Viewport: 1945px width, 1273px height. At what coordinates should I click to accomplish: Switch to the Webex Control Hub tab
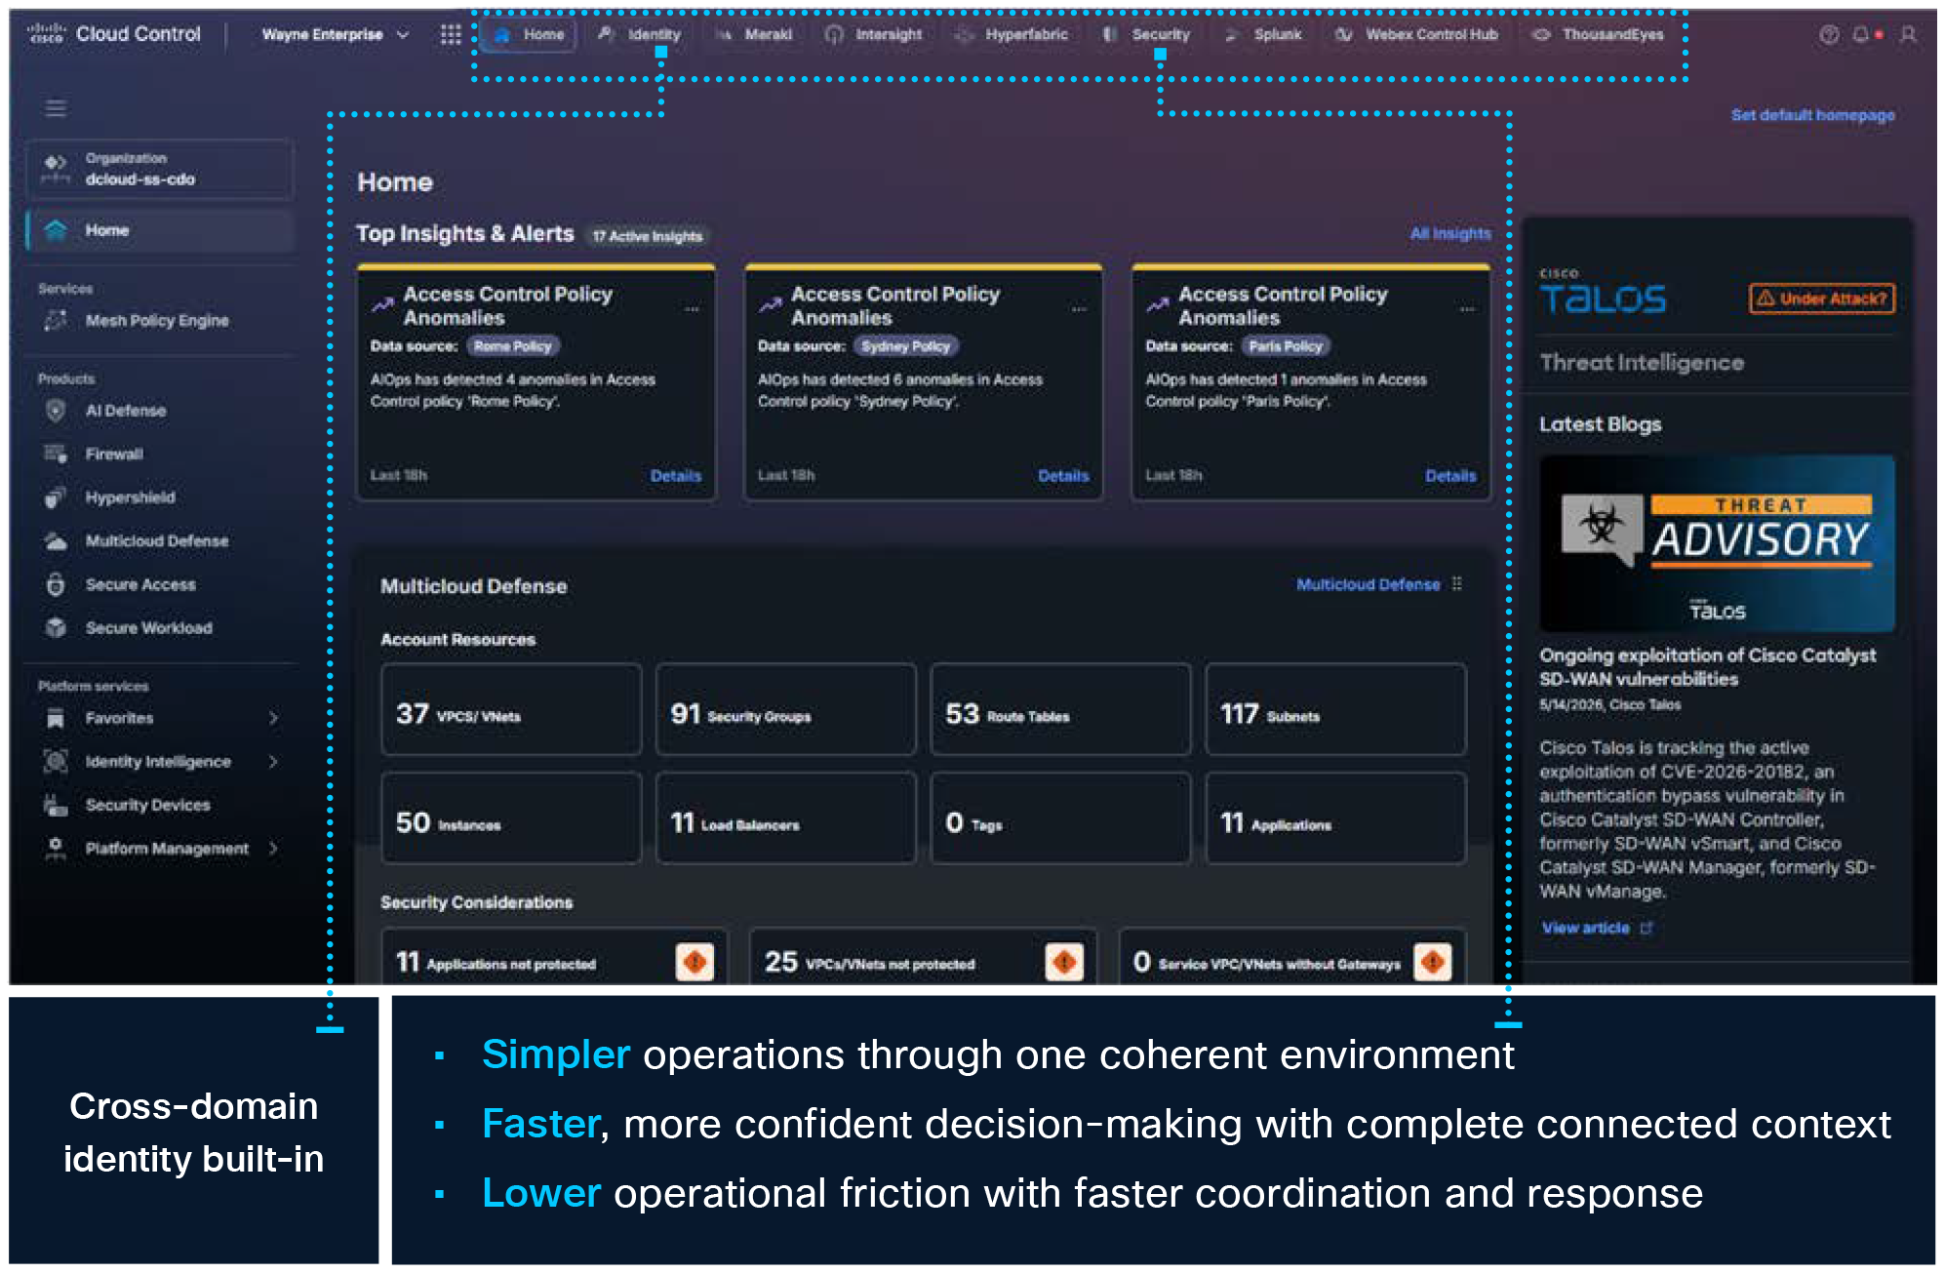[x=1417, y=35]
